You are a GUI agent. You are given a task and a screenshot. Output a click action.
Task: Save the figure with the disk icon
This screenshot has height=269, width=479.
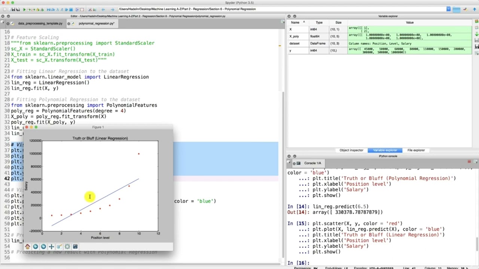75,247
